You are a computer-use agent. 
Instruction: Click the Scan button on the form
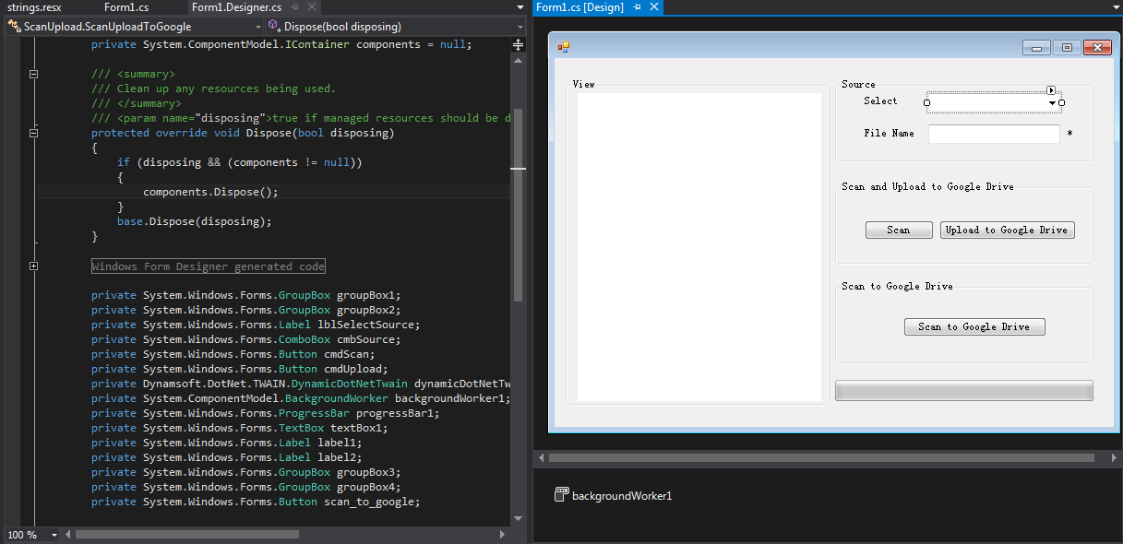pyautogui.click(x=899, y=231)
